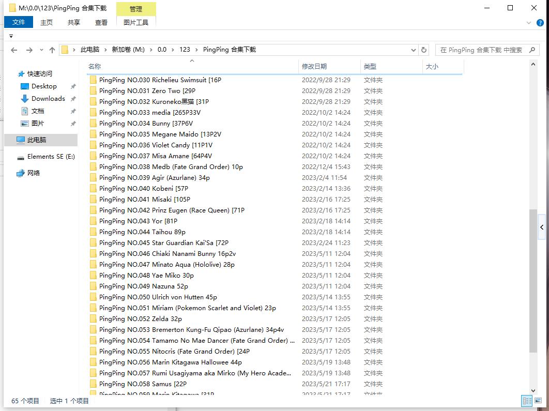This screenshot has width=549, height=411.
Task: Select folder PingPing NO.036 Violet Candy
Action: pyautogui.click(x=156, y=145)
